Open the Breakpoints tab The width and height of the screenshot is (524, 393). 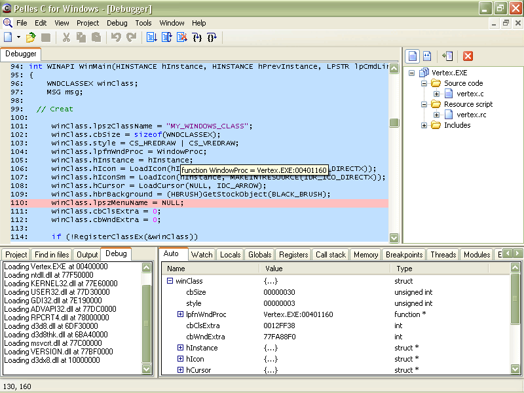tap(404, 255)
